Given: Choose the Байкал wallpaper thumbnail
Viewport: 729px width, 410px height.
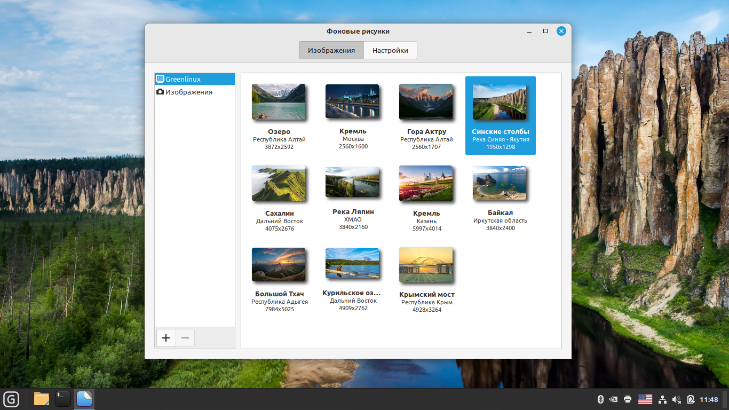Looking at the screenshot, I should (500, 183).
